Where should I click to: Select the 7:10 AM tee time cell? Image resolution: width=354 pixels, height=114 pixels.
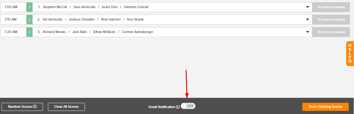click(x=13, y=20)
